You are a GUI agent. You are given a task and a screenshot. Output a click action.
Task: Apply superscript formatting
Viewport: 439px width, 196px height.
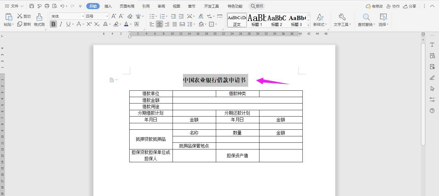(x=89, y=24)
